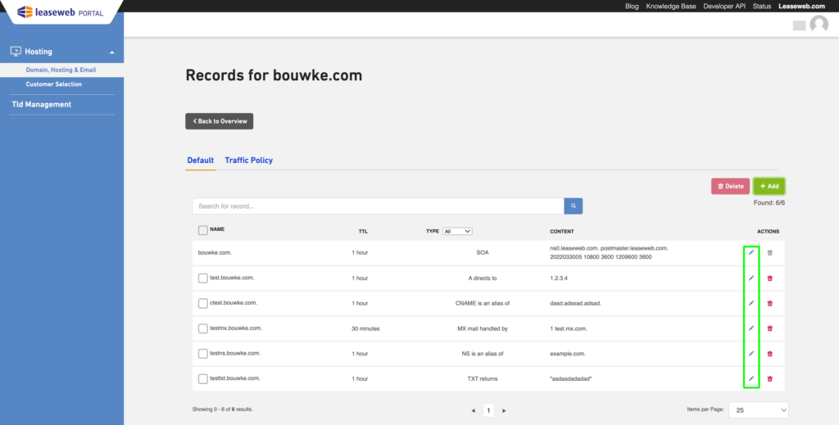Image resolution: width=839 pixels, height=425 pixels.
Task: Go to next page arrow in pagination
Action: click(504, 410)
